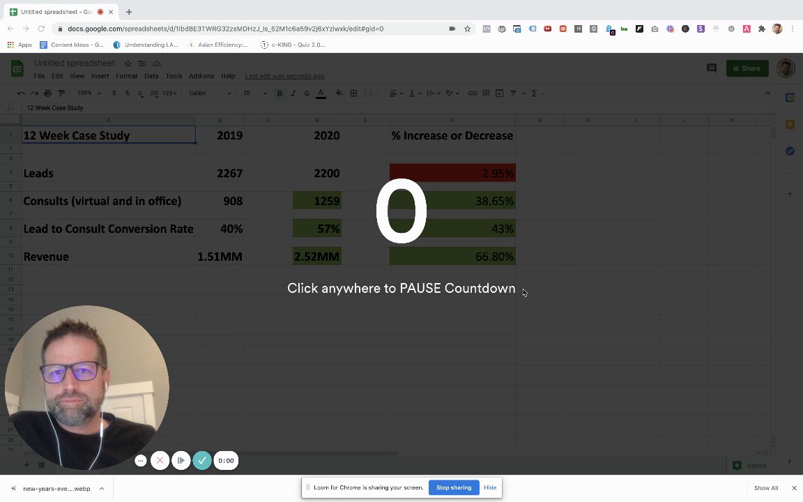Viewport: 803px width, 502px height.
Task: Open the Tools menu
Action: click(174, 76)
